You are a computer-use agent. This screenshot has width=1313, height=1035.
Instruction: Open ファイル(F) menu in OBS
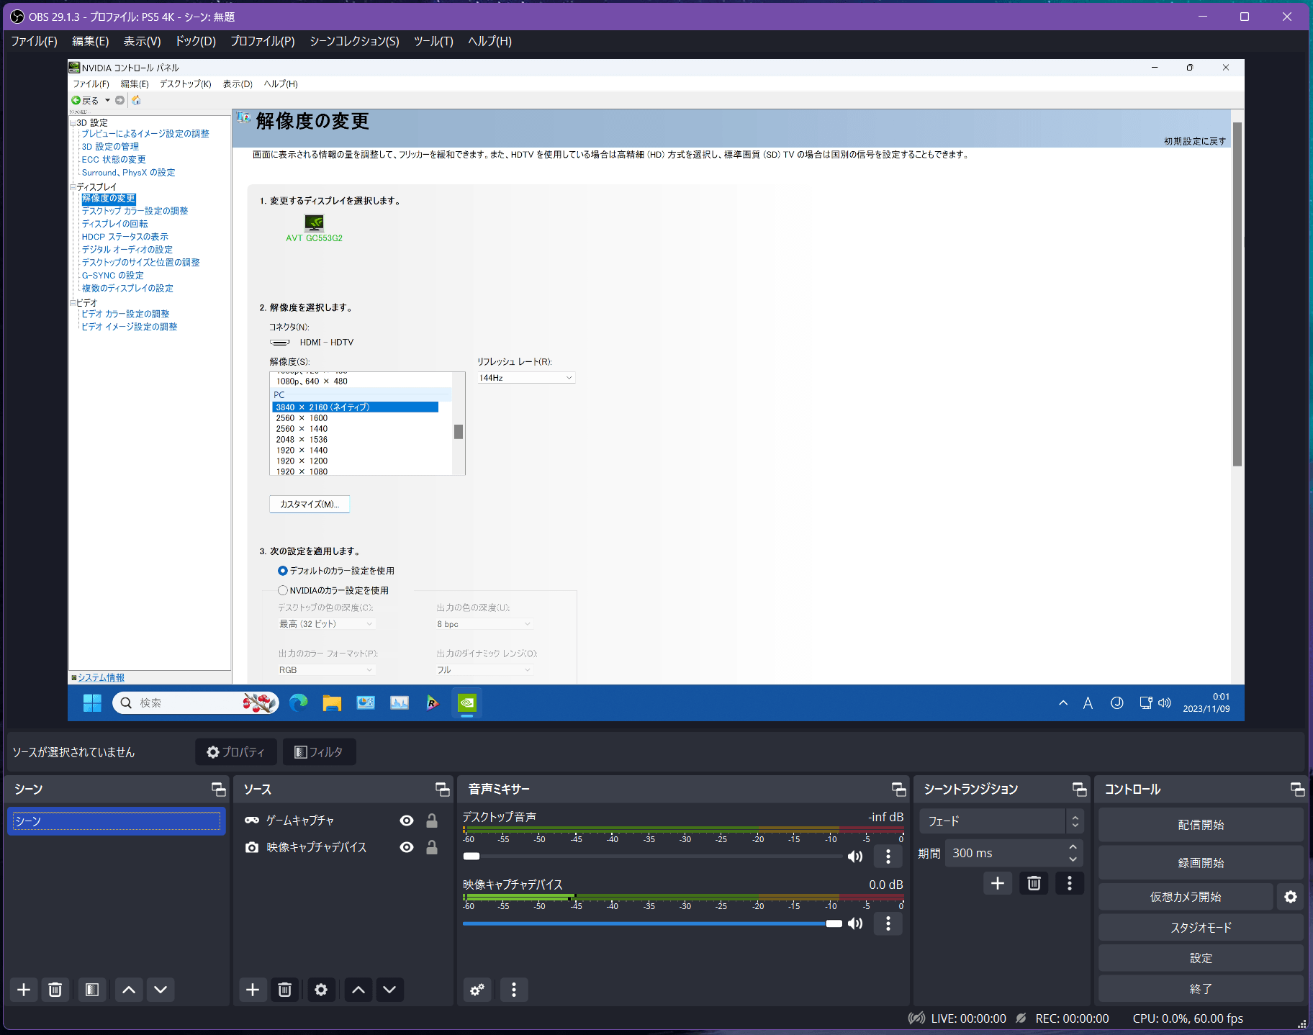35,42
